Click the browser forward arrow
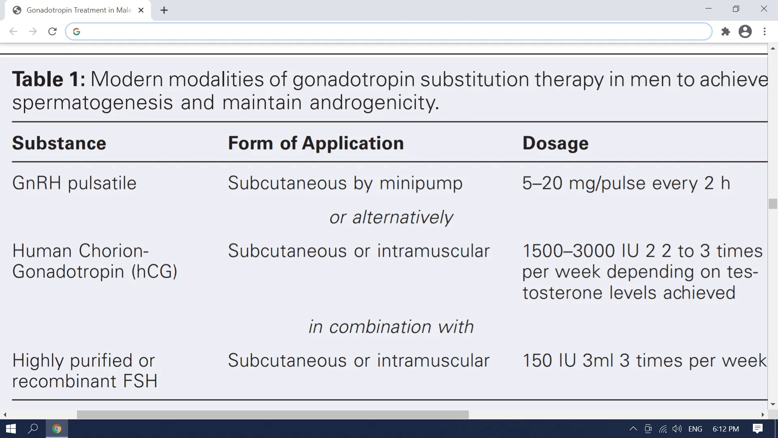The width and height of the screenshot is (778, 438). coord(33,32)
